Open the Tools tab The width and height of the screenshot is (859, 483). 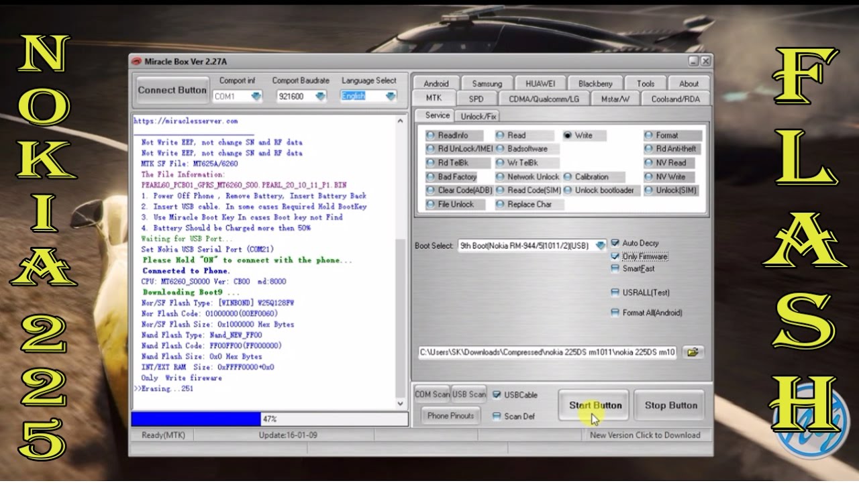[646, 84]
